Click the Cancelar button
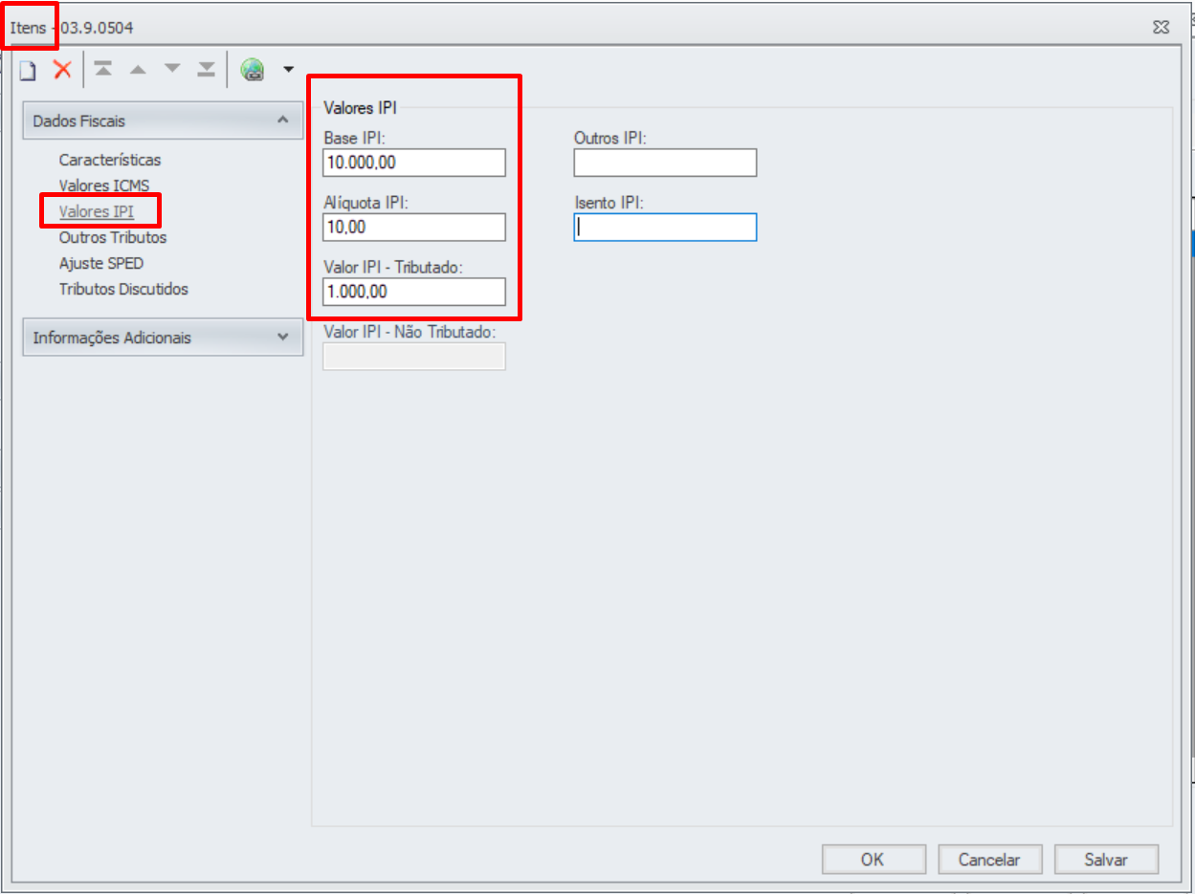 (989, 860)
